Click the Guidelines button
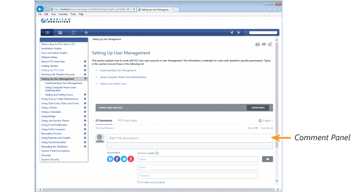Screen dimensions: 353x192 click(258, 107)
